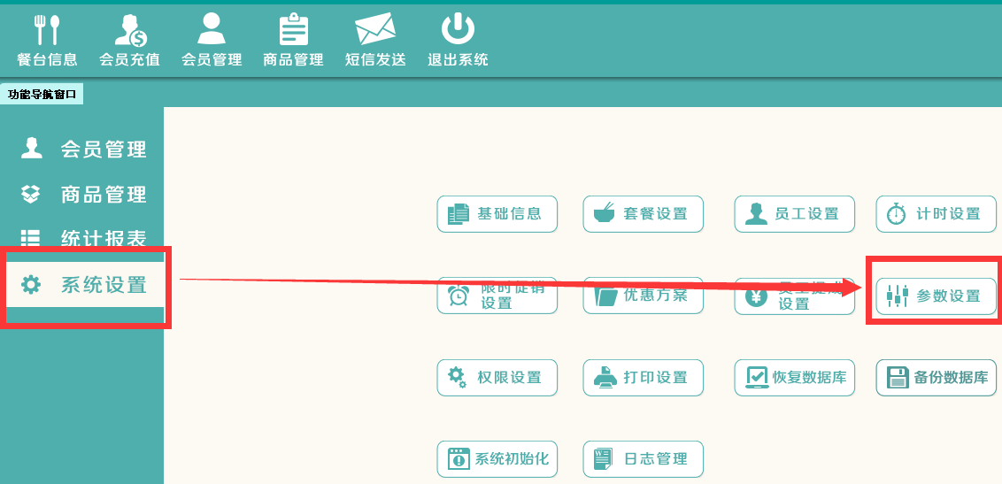Open the 套餐设置 button
The height and width of the screenshot is (484, 1002).
click(x=643, y=214)
